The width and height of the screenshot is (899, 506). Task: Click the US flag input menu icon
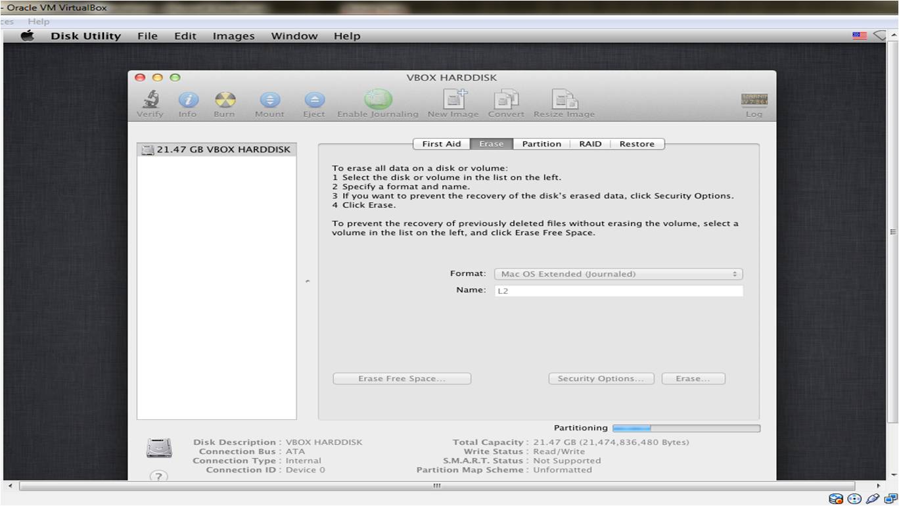(860, 36)
